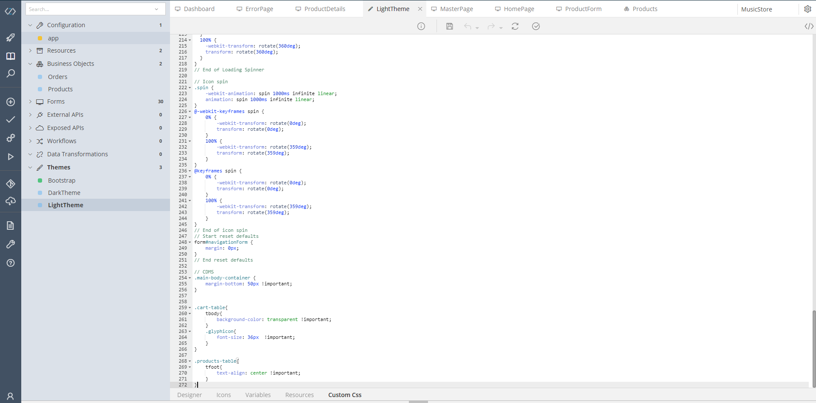Viewport: 816px width, 403px height.
Task: Select the DarkTheme item under Themes
Action: pos(64,192)
